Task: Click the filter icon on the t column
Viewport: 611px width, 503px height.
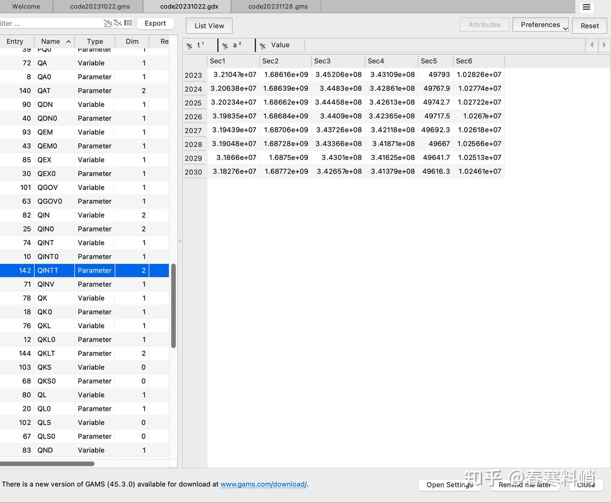Action: point(189,46)
